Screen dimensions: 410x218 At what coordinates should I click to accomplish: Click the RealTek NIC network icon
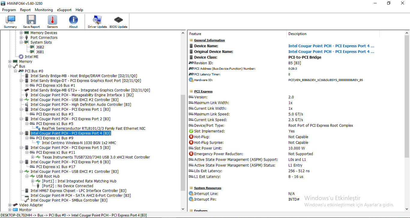tap(38, 128)
